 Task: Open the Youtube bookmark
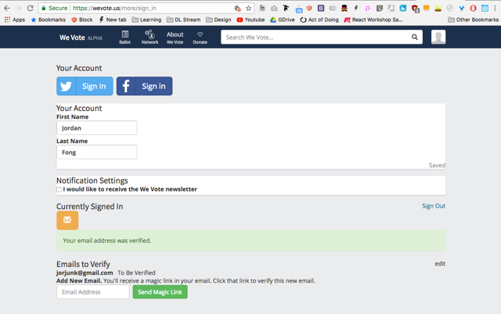pos(250,20)
